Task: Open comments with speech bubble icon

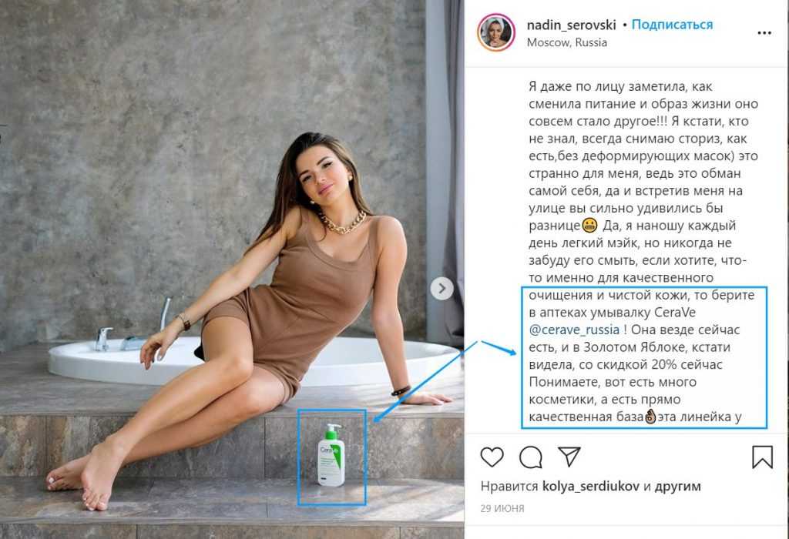Action: pos(530,457)
